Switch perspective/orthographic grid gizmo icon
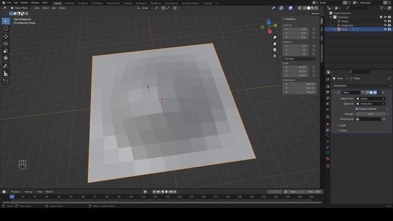 (274, 56)
